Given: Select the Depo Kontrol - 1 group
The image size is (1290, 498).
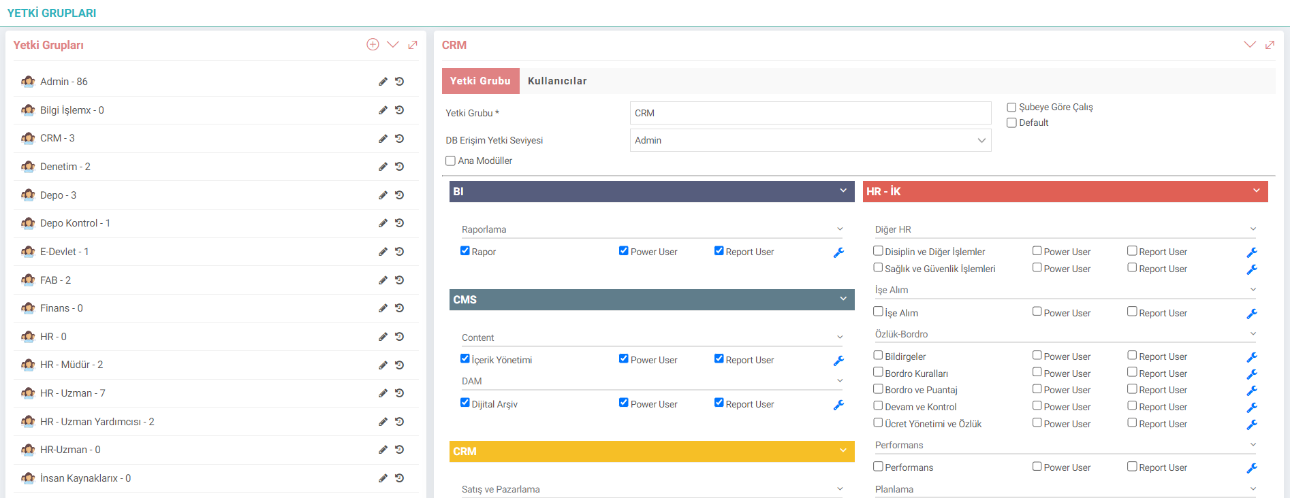Looking at the screenshot, I should 75,223.
